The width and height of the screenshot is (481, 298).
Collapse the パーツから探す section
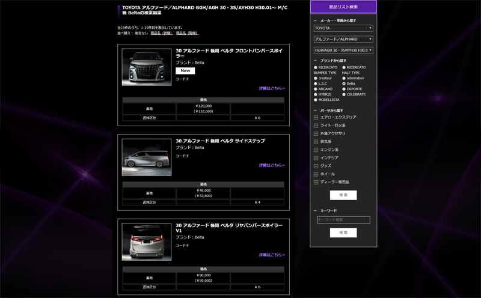(315, 111)
